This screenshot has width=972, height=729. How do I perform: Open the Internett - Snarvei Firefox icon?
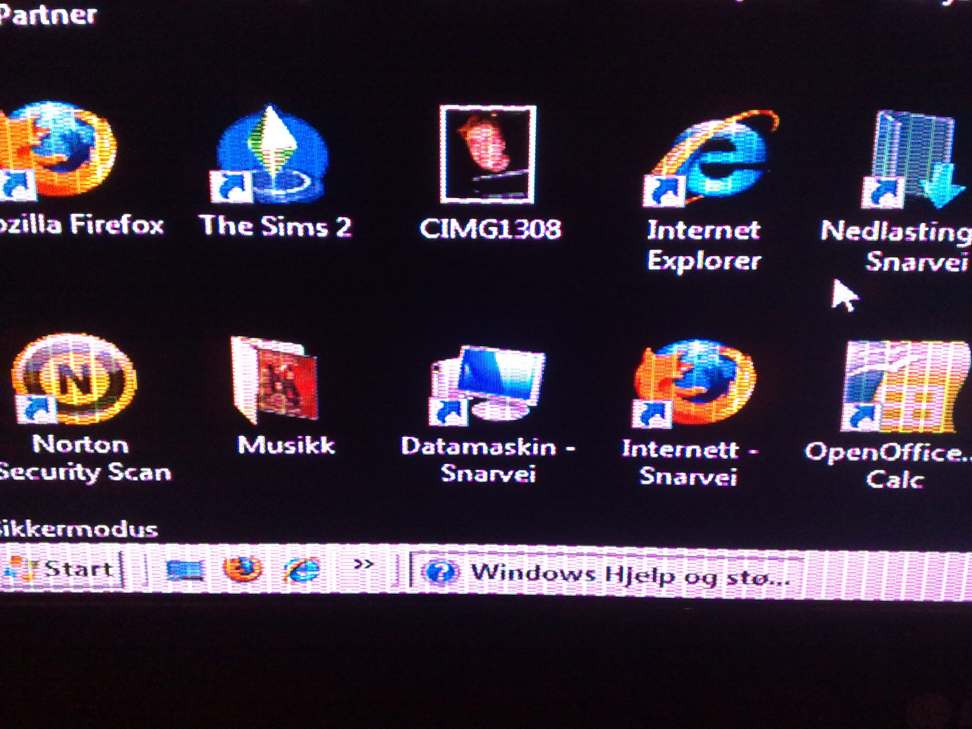coord(693,384)
